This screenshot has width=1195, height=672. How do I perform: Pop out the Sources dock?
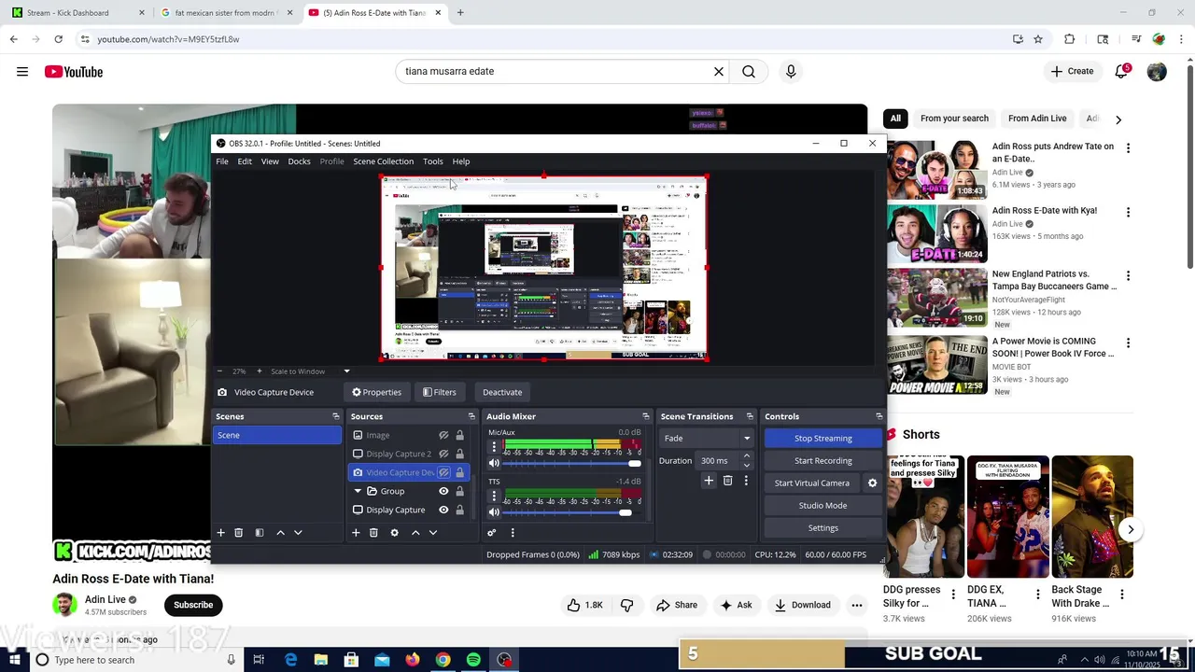471,416
